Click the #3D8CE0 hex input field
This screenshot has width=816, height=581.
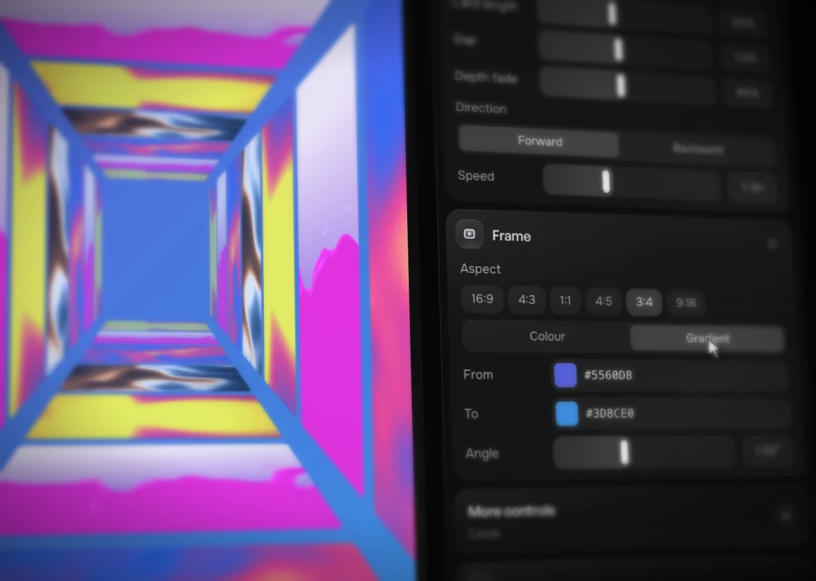tap(671, 414)
